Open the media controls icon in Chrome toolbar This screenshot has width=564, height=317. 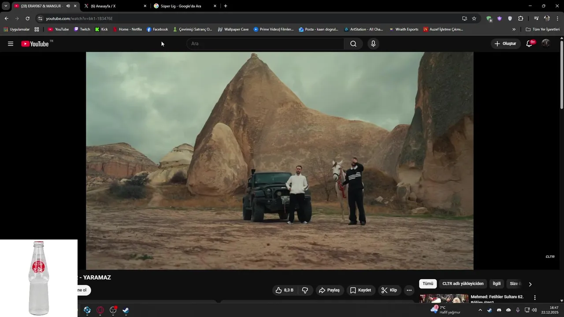tap(536, 18)
